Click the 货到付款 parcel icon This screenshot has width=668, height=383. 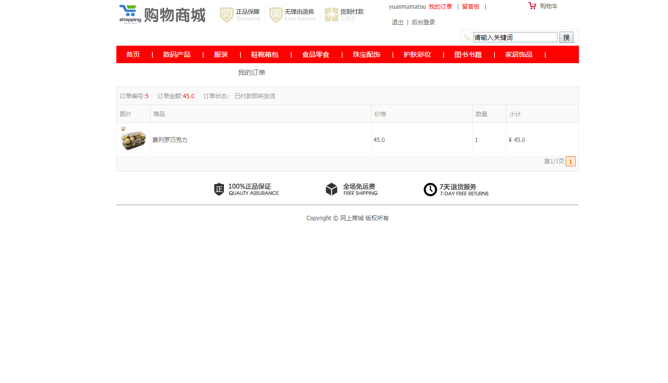pos(332,14)
